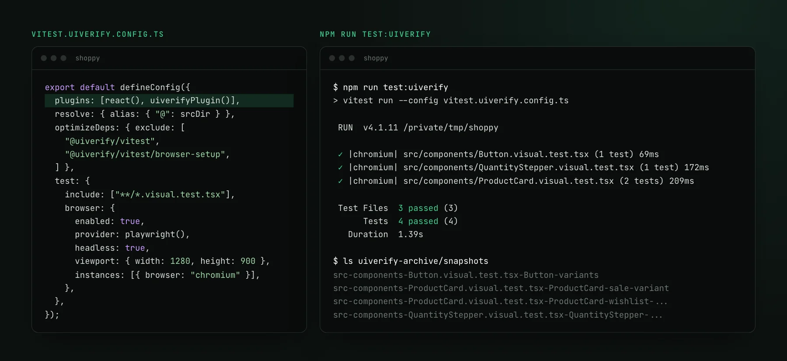
Task: Click the optimizeDeps exclude line
Action: click(x=120, y=128)
